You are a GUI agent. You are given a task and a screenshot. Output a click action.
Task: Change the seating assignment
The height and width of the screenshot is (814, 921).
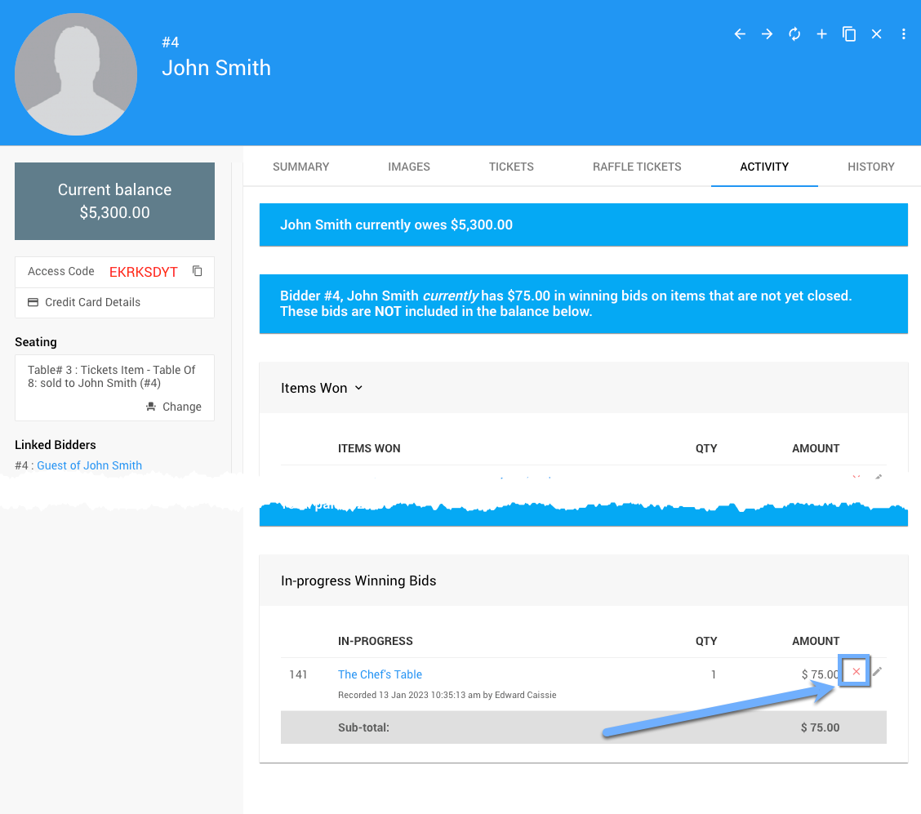[x=173, y=407]
